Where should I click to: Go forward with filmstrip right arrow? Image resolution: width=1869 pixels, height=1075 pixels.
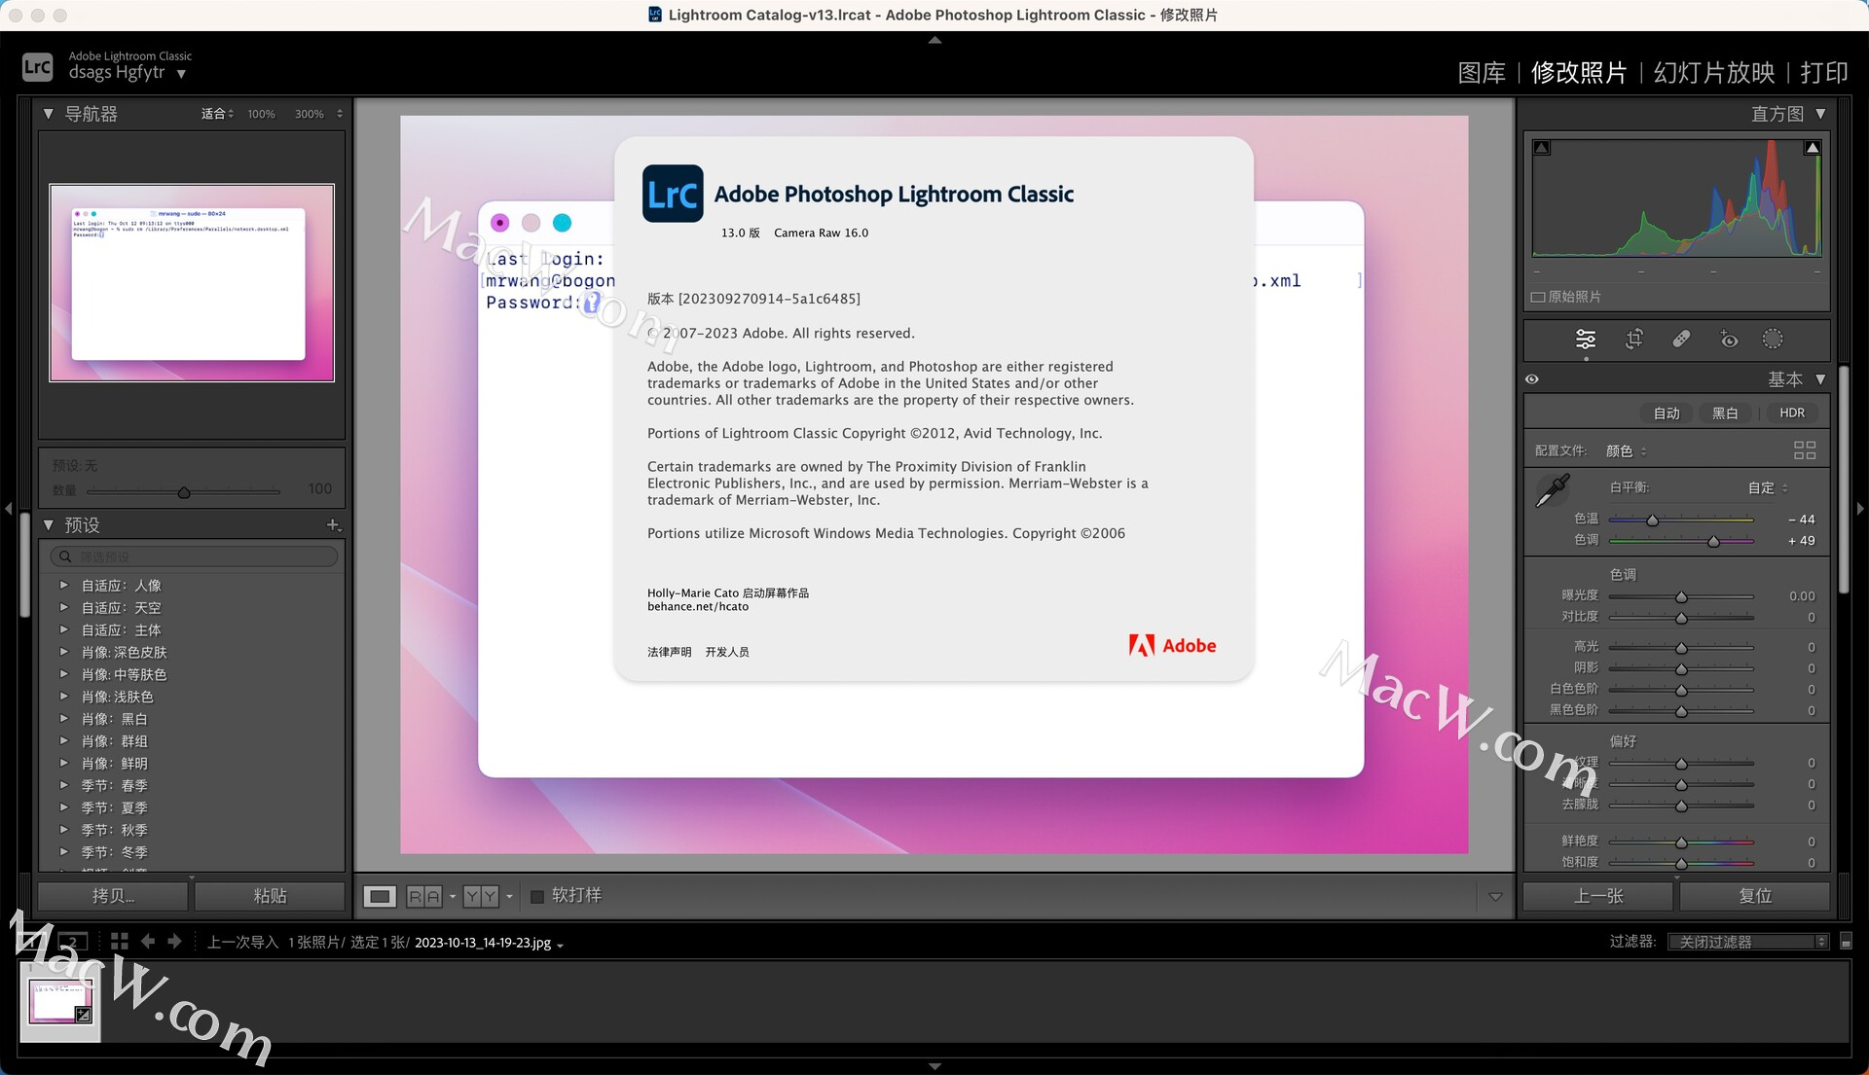174,941
